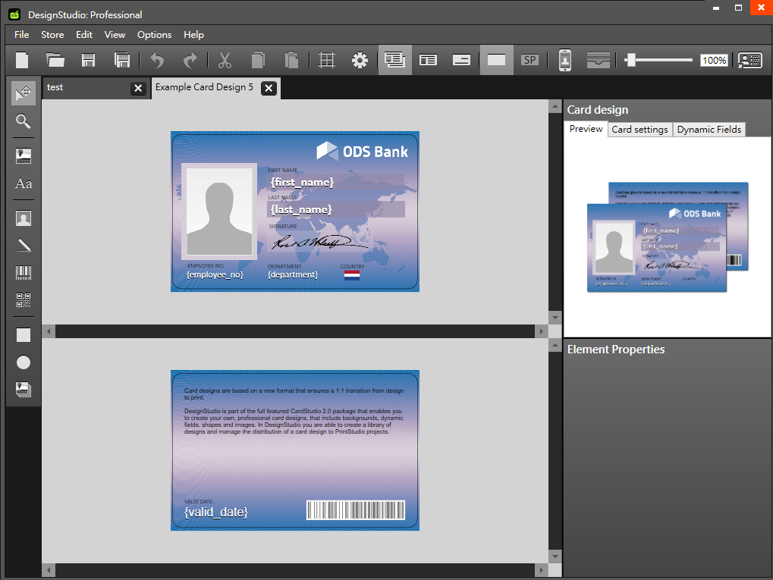Open the Options menu
Viewport: 773px width, 580px height.
pyautogui.click(x=154, y=34)
